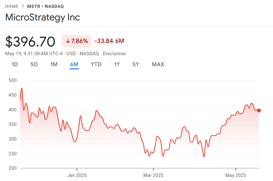Click the -33.84 6M change value
The image size is (273, 181).
[x=109, y=41]
